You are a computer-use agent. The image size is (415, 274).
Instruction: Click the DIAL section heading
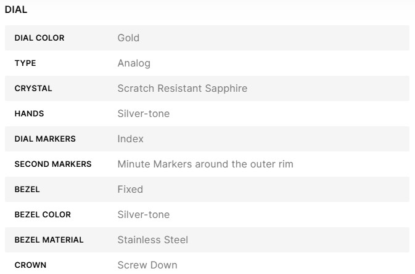point(15,10)
